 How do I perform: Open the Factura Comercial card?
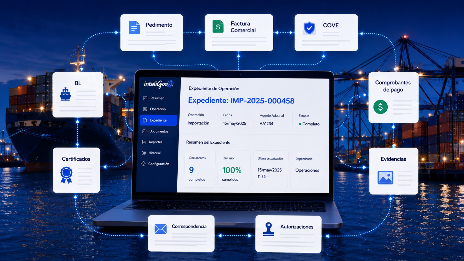239,33
